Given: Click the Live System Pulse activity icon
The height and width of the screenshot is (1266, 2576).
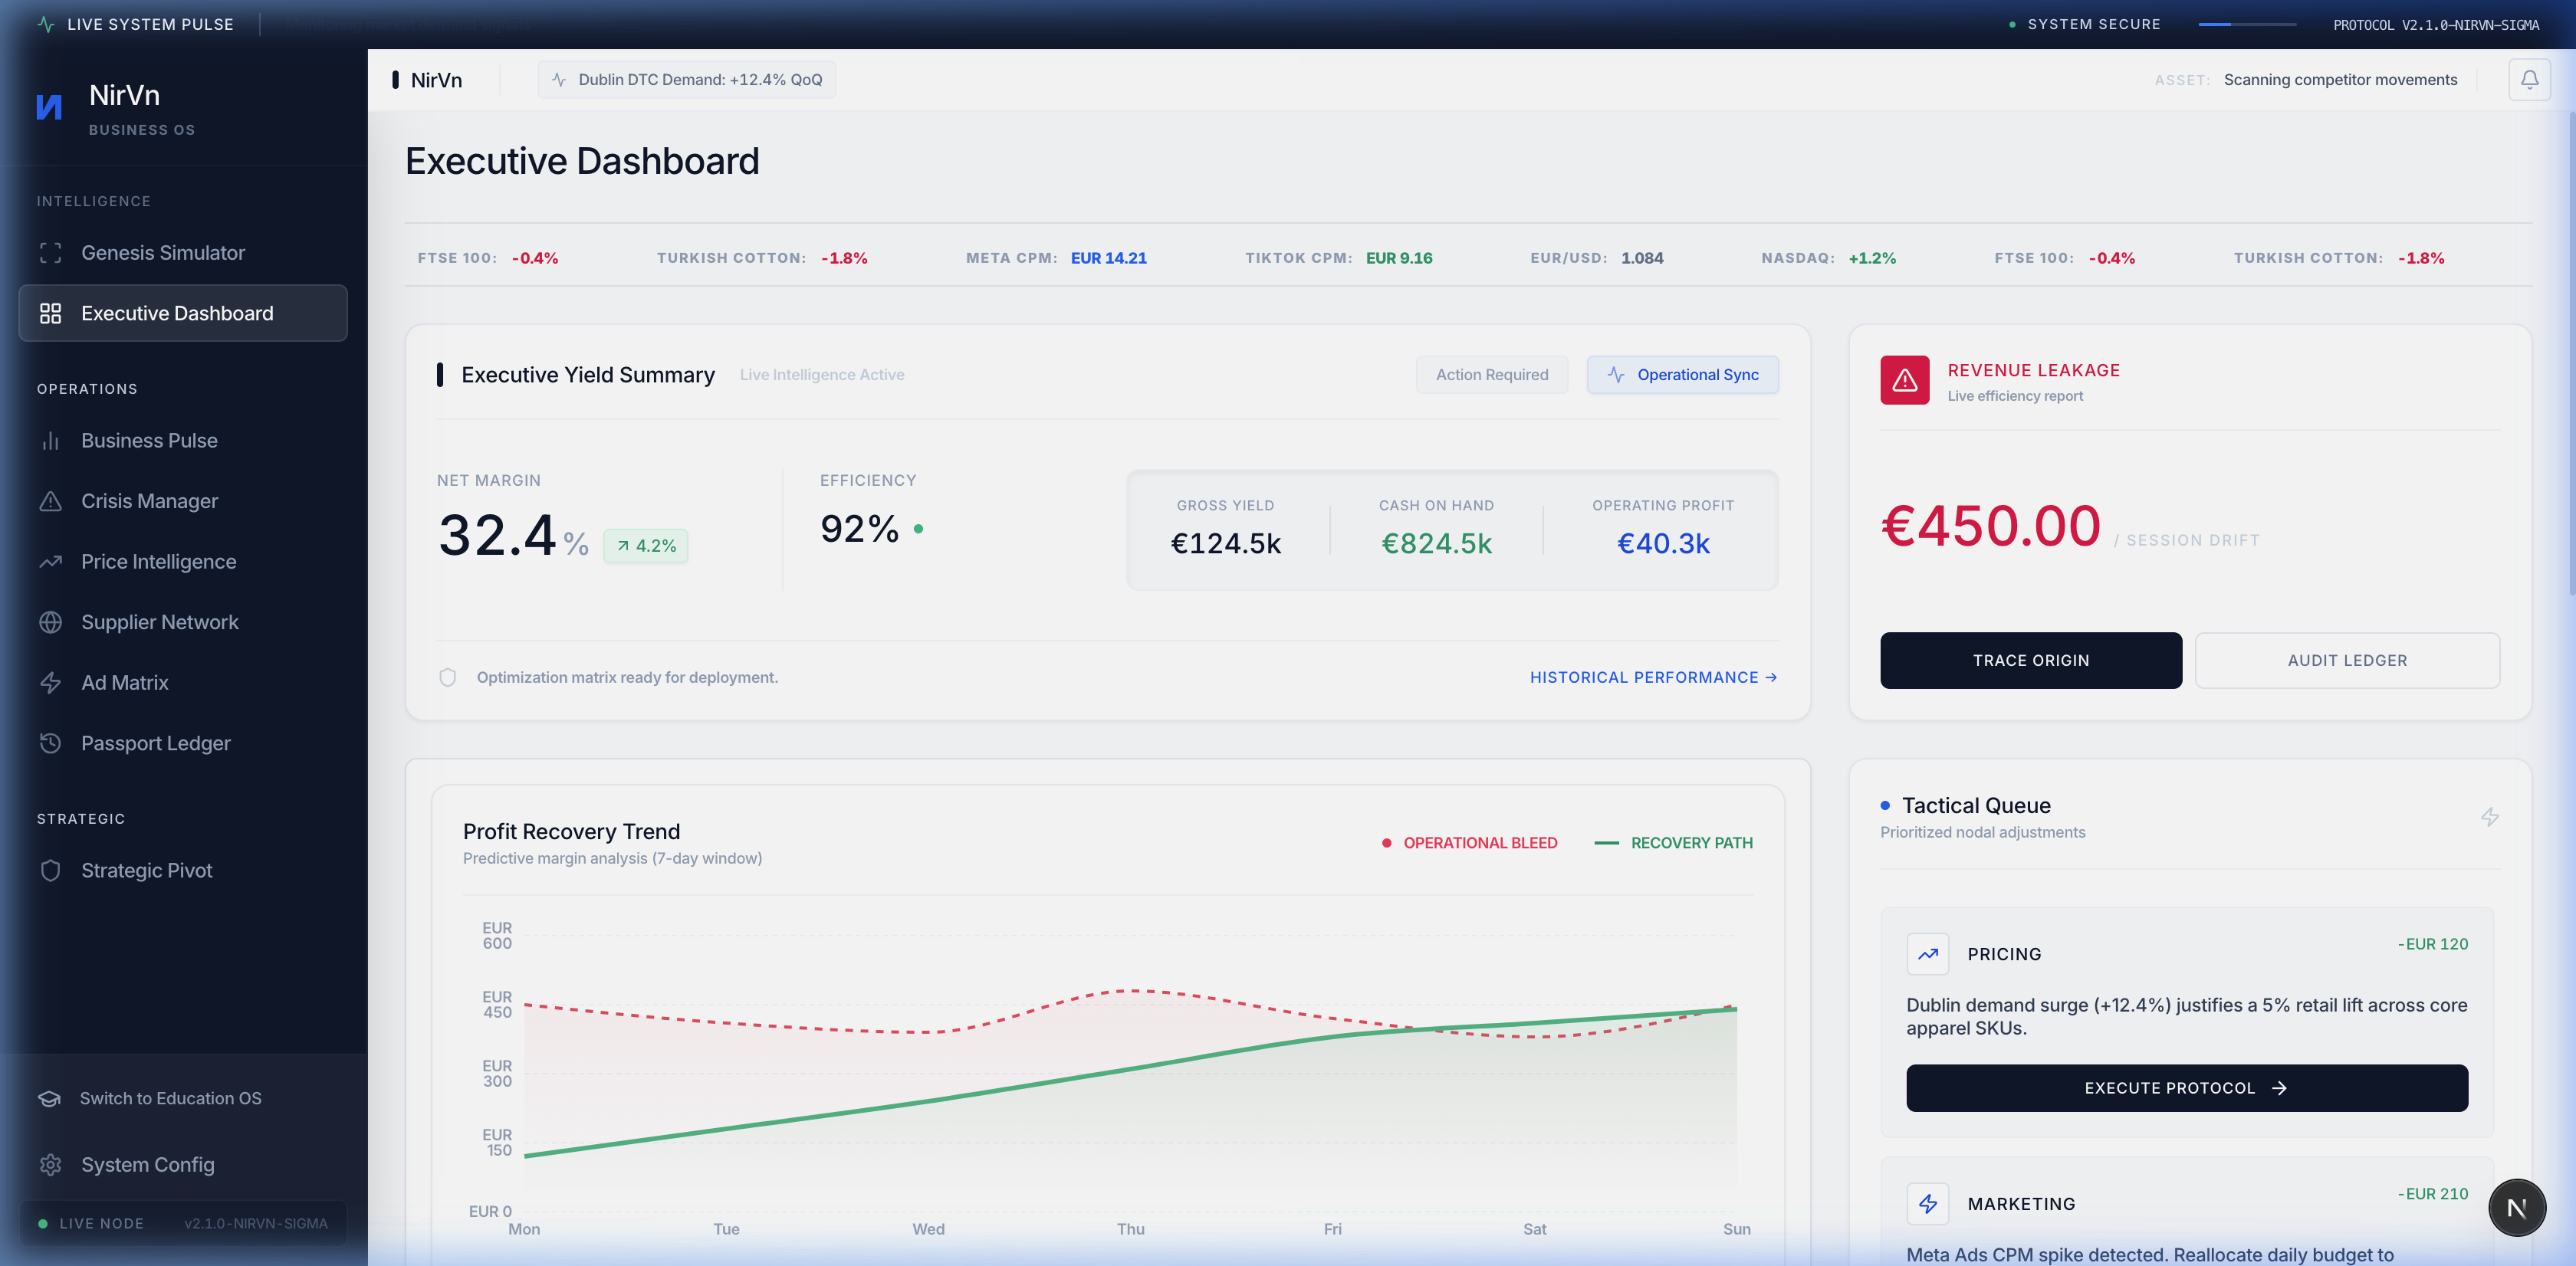Looking at the screenshot, I should [x=46, y=24].
